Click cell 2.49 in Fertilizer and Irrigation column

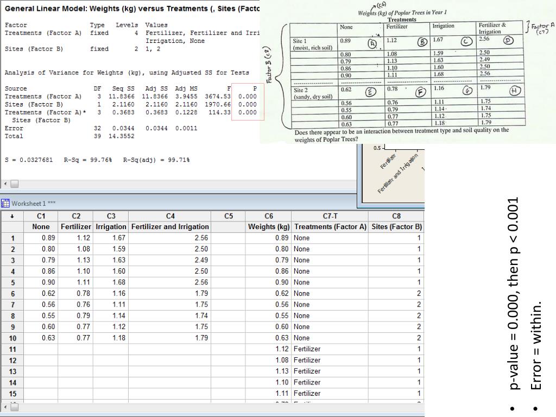pyautogui.click(x=170, y=260)
